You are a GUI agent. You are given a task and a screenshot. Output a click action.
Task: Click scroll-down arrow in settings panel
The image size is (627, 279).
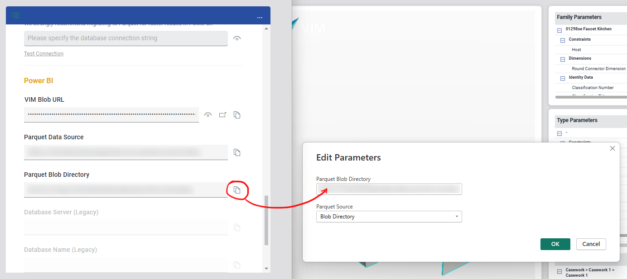click(x=266, y=268)
